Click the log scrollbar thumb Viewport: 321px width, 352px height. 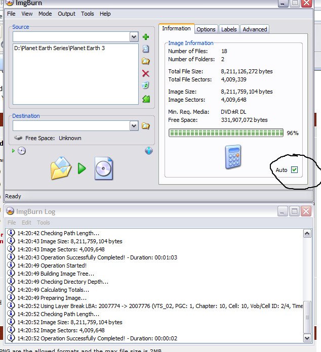tap(307, 317)
